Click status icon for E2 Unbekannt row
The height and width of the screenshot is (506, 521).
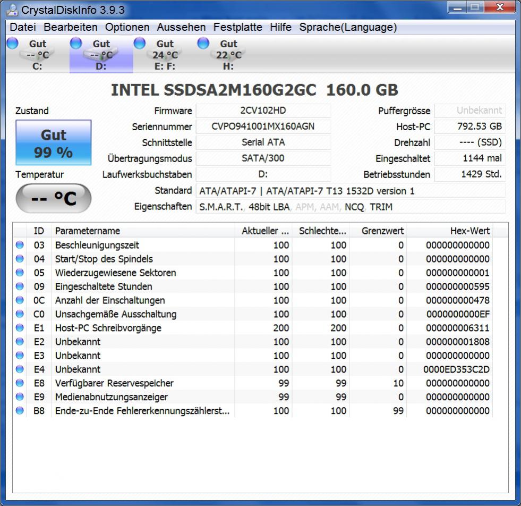20,341
